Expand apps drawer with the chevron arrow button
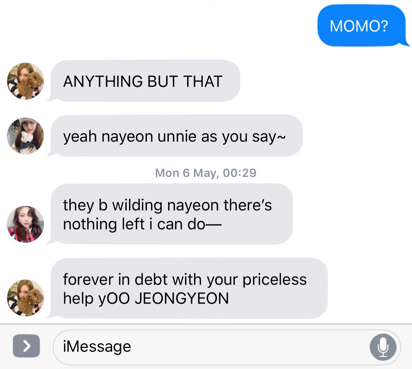412x369 pixels. (26, 346)
